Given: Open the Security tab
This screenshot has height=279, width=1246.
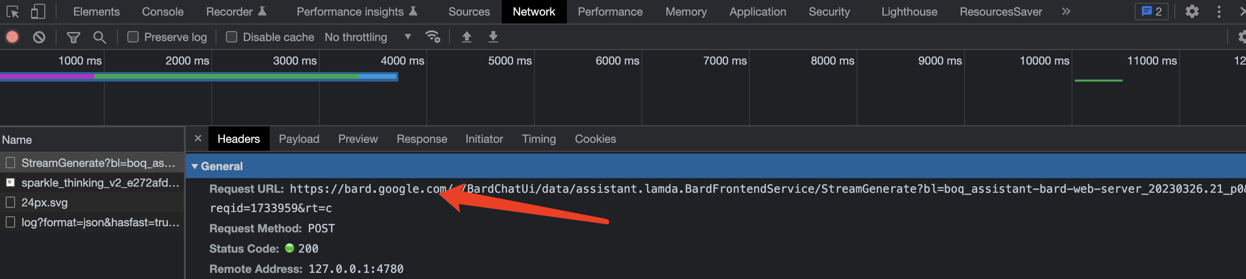Looking at the screenshot, I should pyautogui.click(x=829, y=12).
